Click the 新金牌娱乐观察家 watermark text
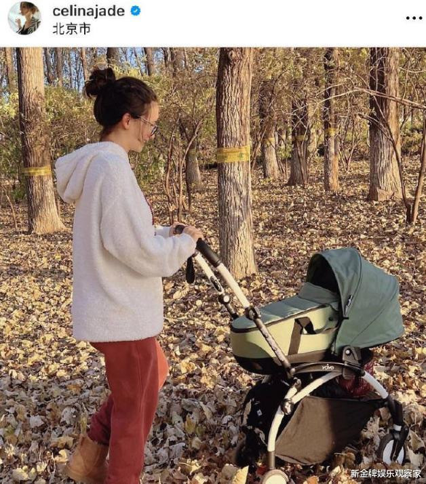 click(x=385, y=473)
